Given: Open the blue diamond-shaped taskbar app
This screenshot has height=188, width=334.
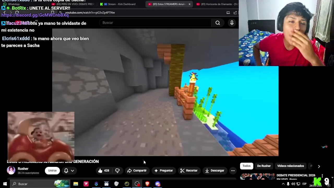Looking at the screenshot, I should pyautogui.click(x=96, y=184).
